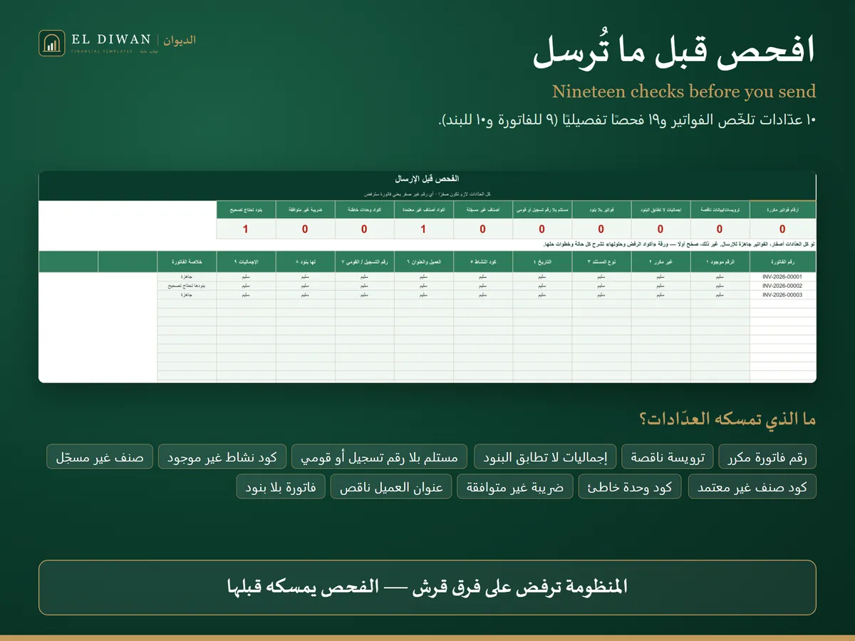Click the counter header ضريبة غير متوافقة
Screen dimensions: 855x641
click(305, 210)
